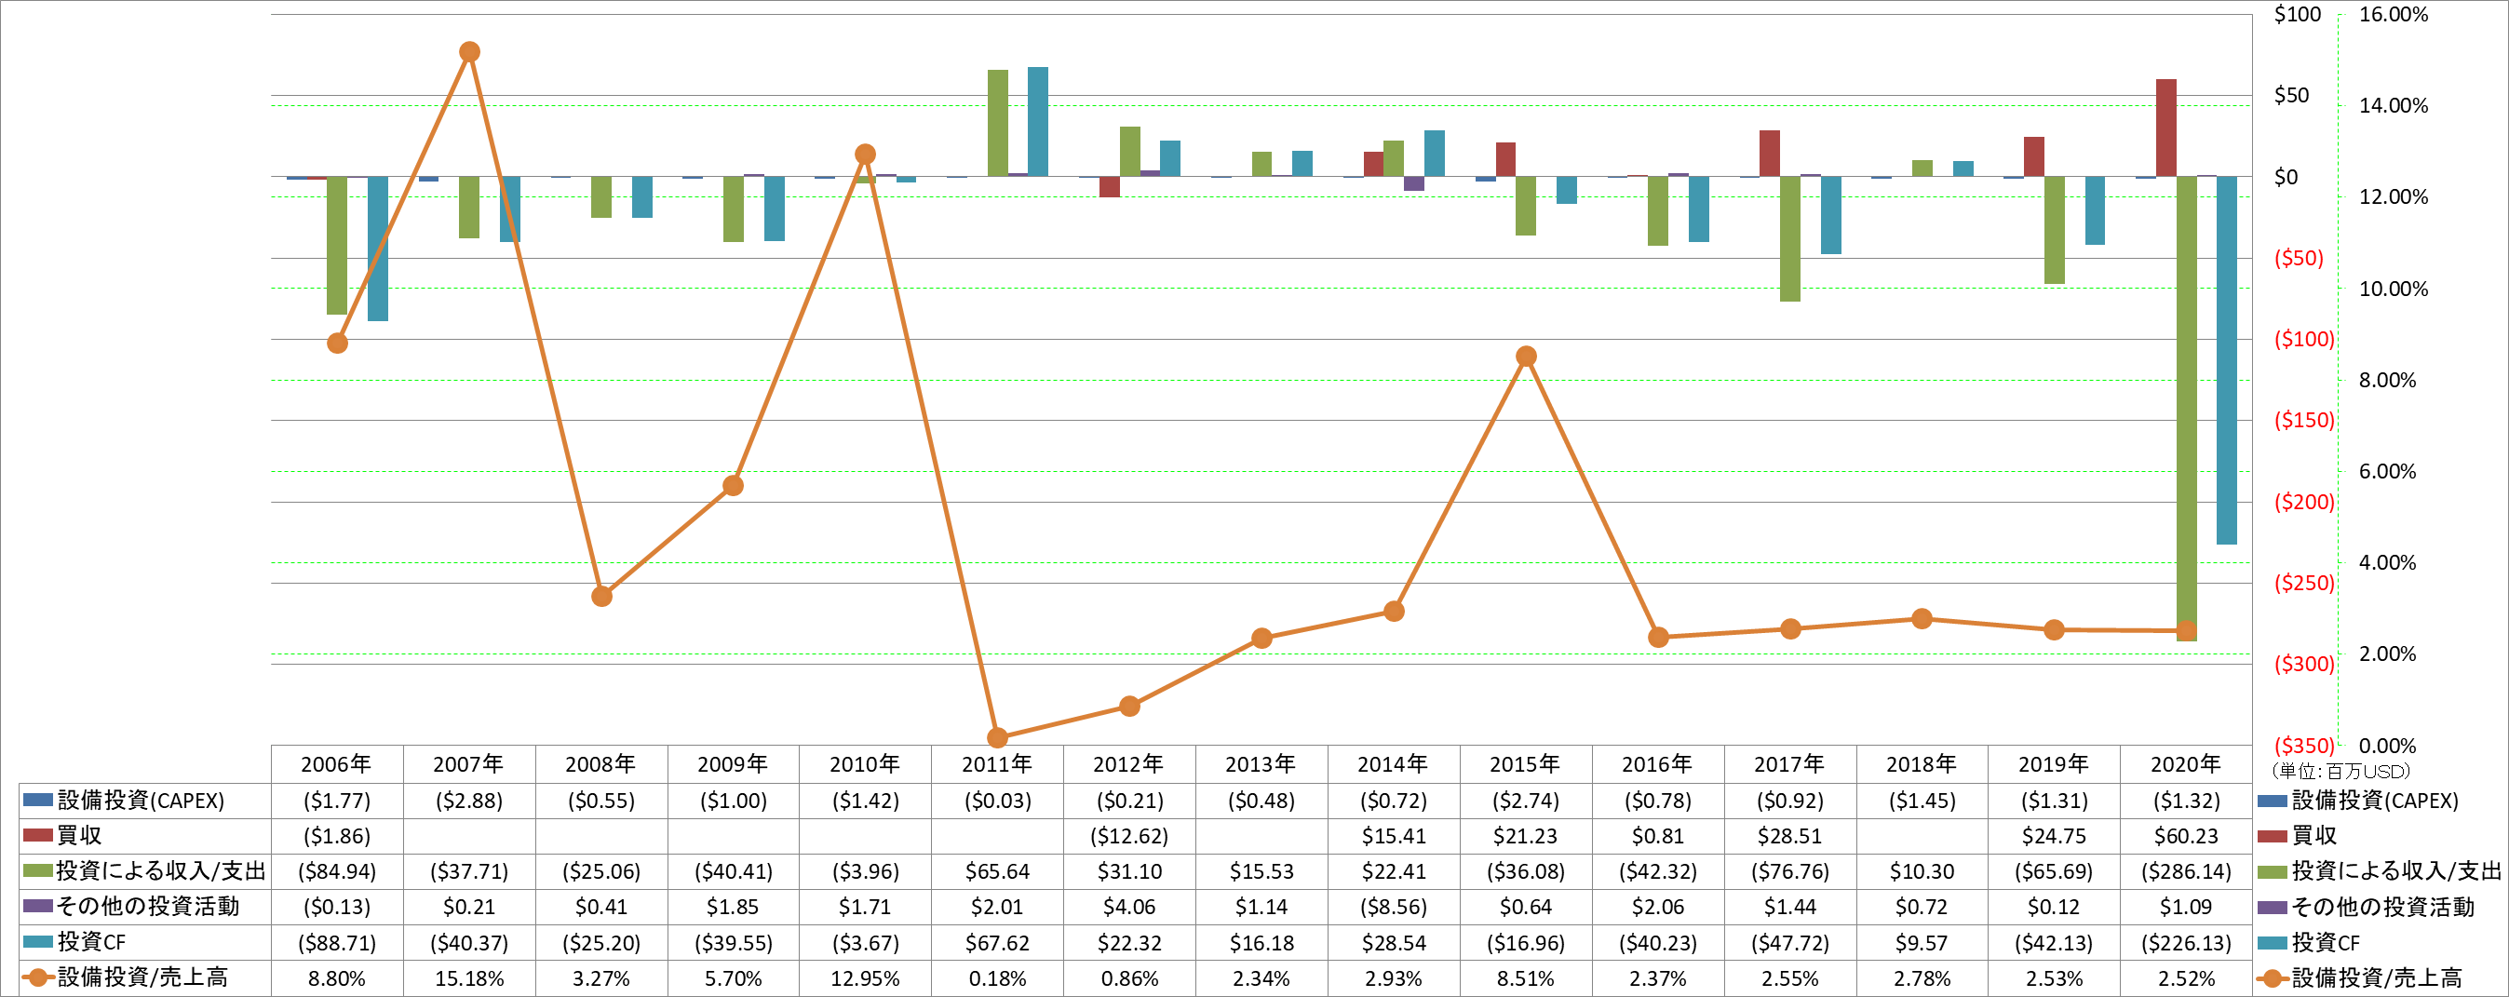Click the $65.64 cell under 2011年

(997, 871)
